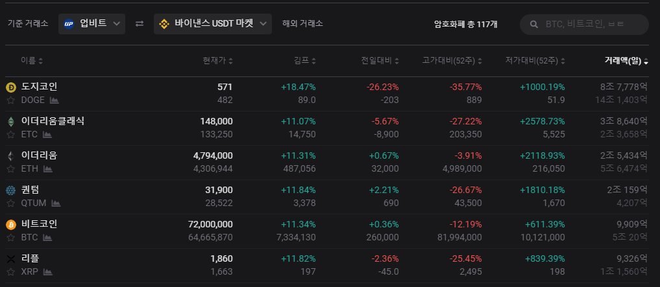This screenshot has width=660, height=287.
Task: Favorite BTC with the star
Action: (11, 237)
